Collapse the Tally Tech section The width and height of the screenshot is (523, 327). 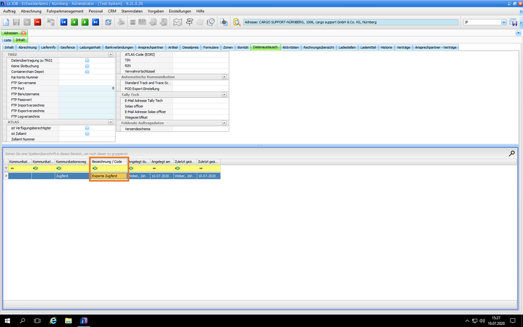point(224,95)
